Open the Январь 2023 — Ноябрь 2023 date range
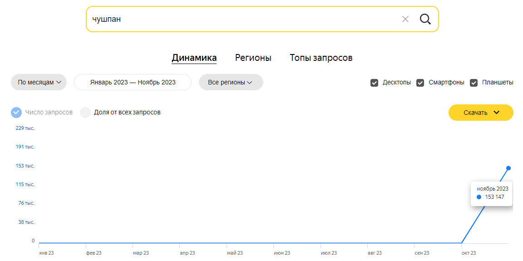The width and height of the screenshot is (523, 261). (133, 82)
